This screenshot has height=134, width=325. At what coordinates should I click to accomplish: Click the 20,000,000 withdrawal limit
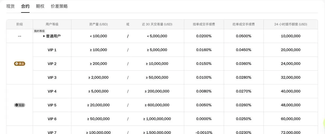click(x=291, y=50)
